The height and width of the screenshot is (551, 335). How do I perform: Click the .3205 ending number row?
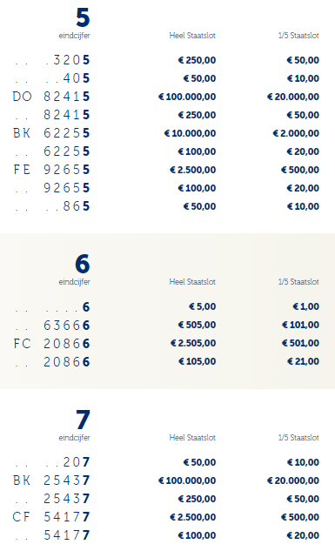pyautogui.click(x=52, y=60)
